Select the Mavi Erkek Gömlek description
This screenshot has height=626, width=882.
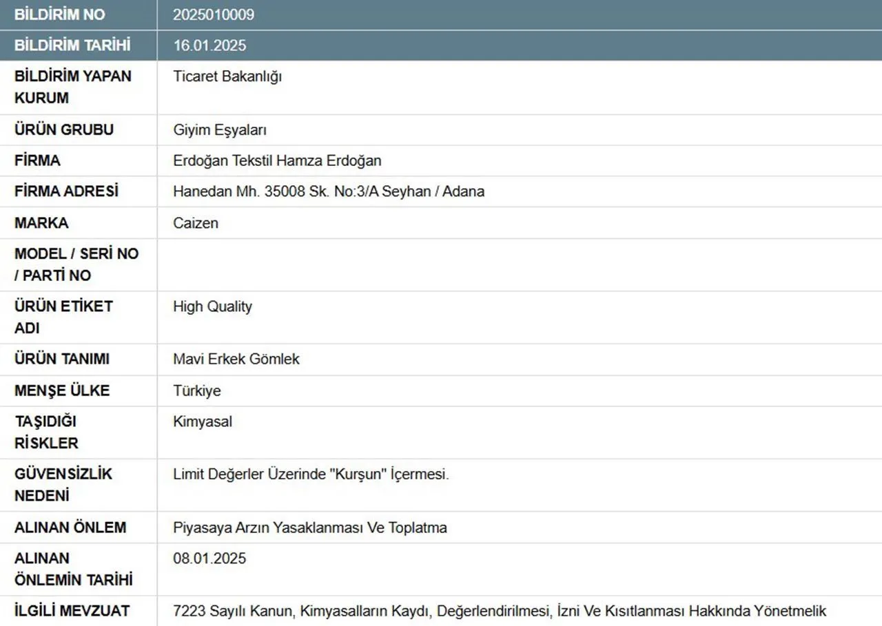click(236, 359)
